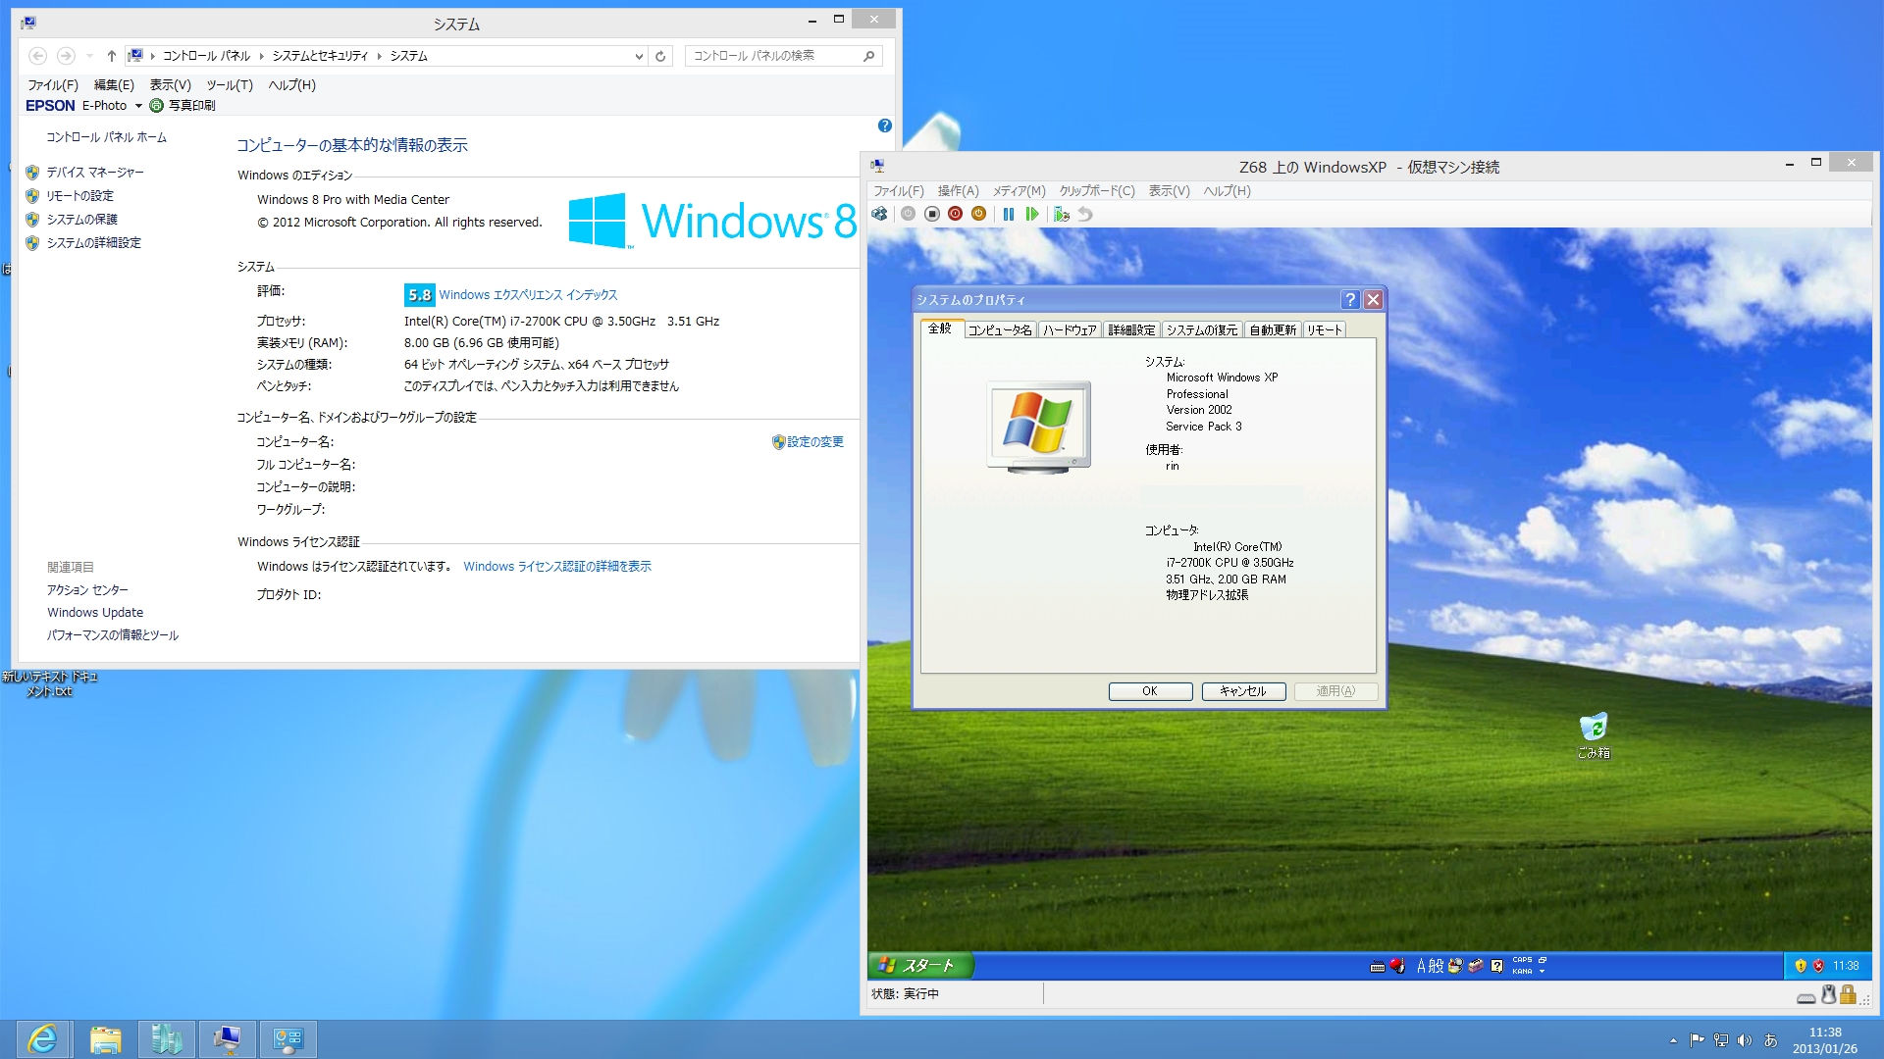Open EPSON E-Photo dropdown arrow
Screen dimensions: 1884x1059
138,106
